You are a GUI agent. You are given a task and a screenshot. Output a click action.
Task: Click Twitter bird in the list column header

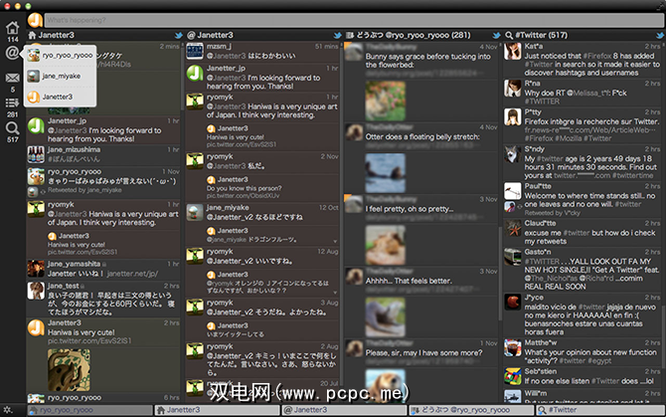tap(496, 35)
